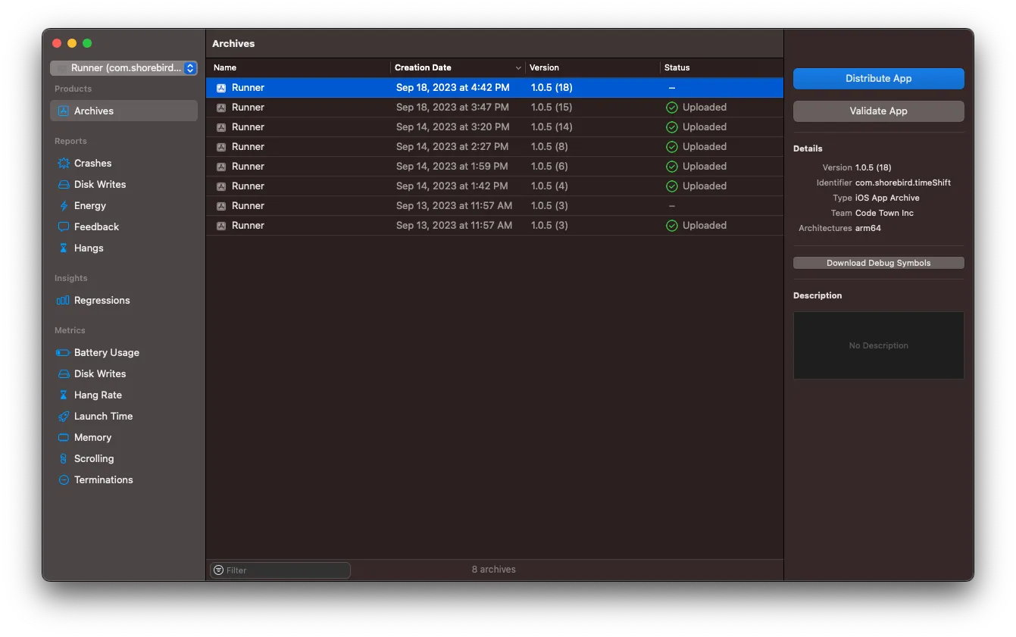Click the Distribute App button
Viewport: 1016px width, 637px height.
[878, 79]
